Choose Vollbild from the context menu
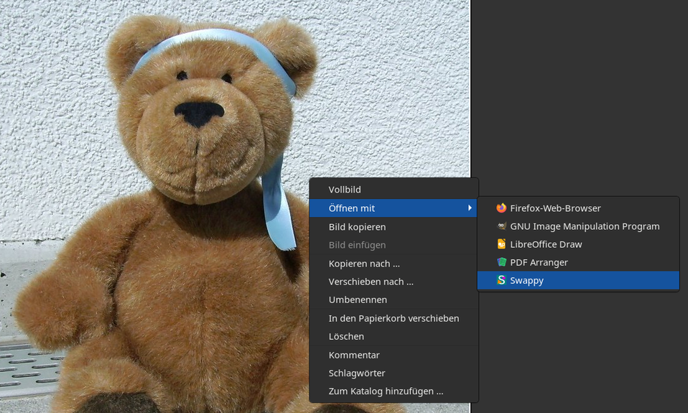The height and width of the screenshot is (413, 688). 393,190
